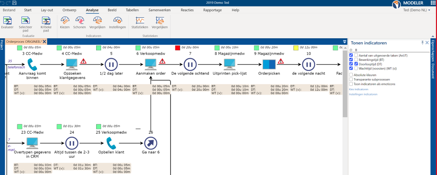This screenshot has width=437, height=175.
Task: Check Toon indicatoren als emoticons
Action: click(x=351, y=84)
